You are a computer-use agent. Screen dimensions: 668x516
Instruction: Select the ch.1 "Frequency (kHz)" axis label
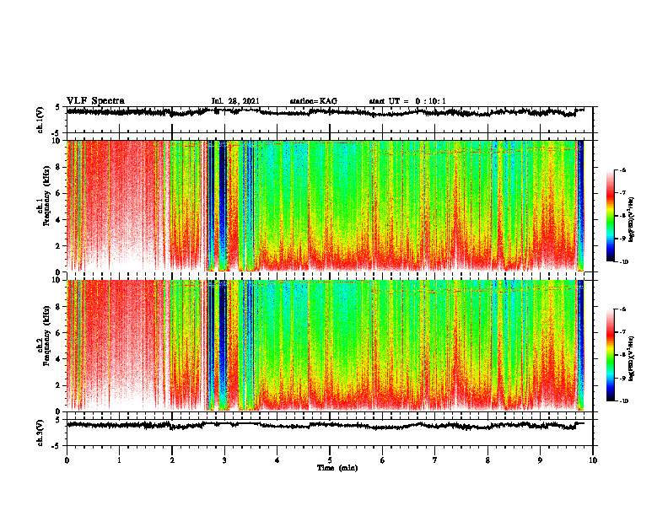(46, 196)
